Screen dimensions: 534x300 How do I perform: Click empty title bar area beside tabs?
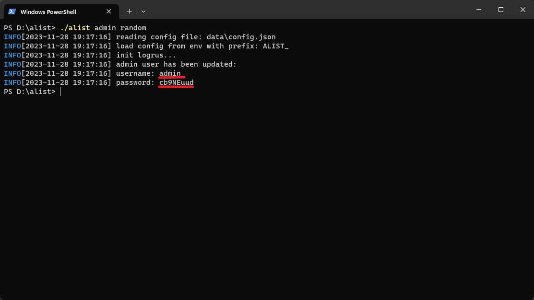[x=307, y=10]
